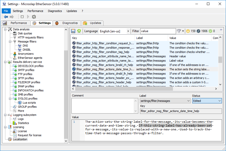
Task: Click the restart service toolbar icon
Action: [34, 17]
